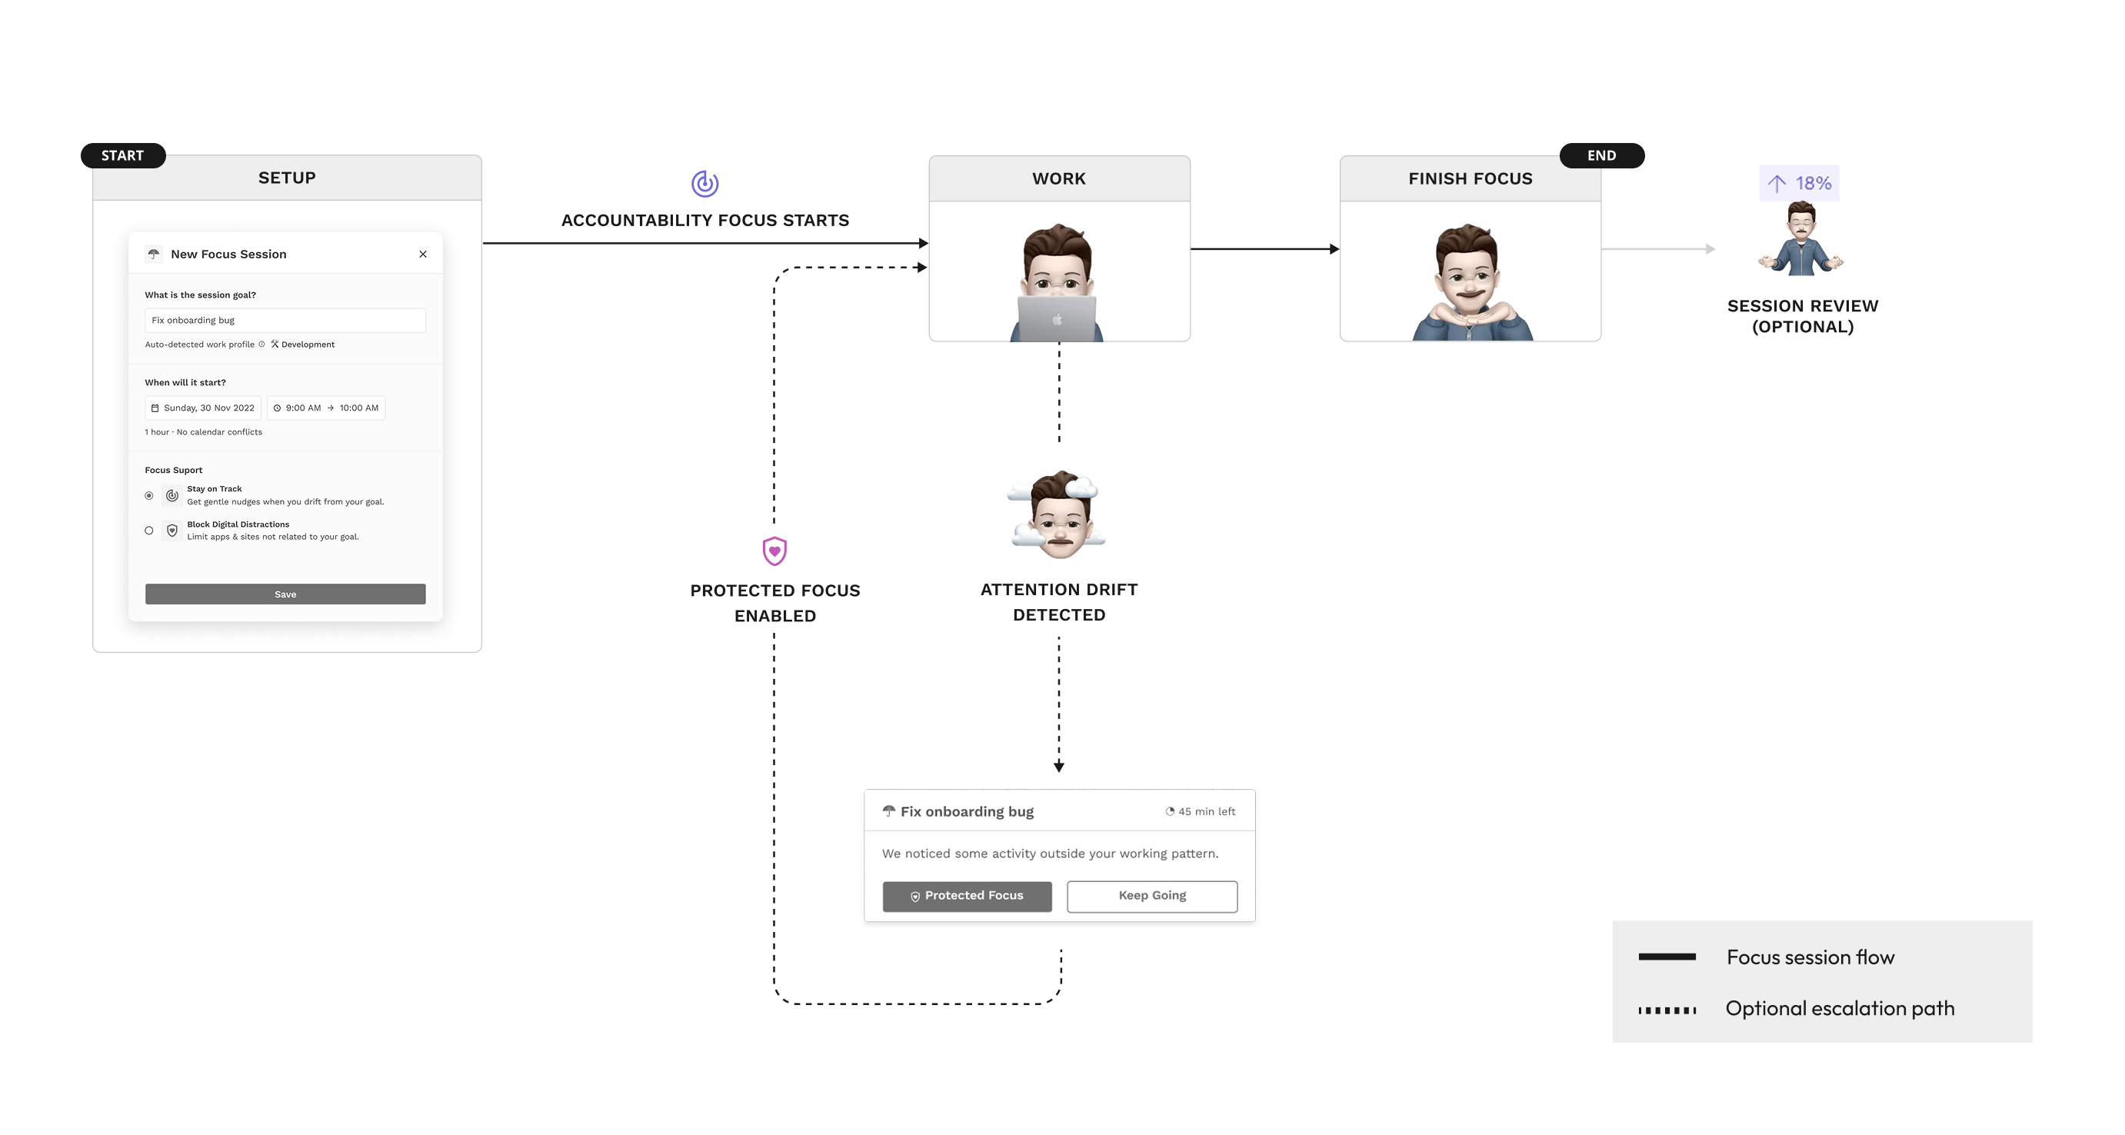Open the 9:00 AM to 10:00 AM time picker
This screenshot has height=1135, width=2125.
pos(326,408)
